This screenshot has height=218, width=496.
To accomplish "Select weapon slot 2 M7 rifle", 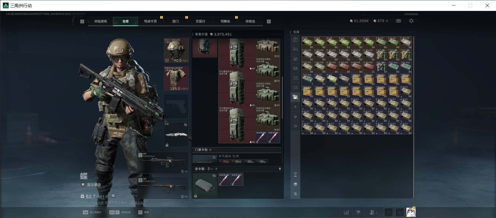I will tap(163, 188).
